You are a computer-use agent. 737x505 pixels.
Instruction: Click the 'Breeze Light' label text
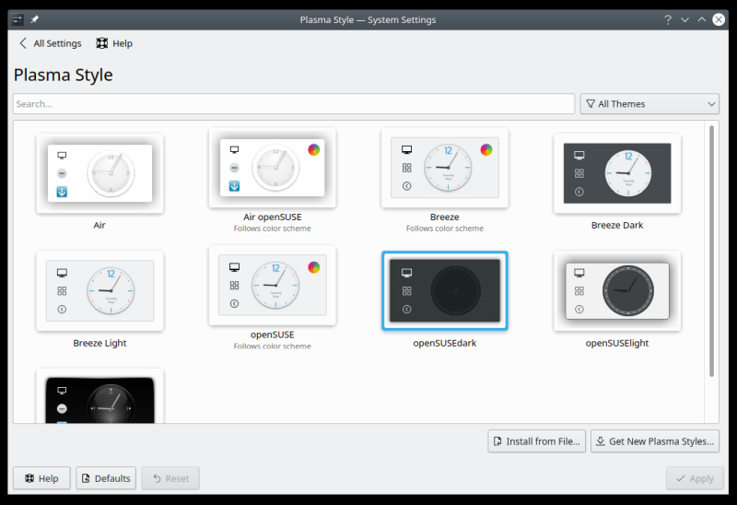tap(99, 343)
